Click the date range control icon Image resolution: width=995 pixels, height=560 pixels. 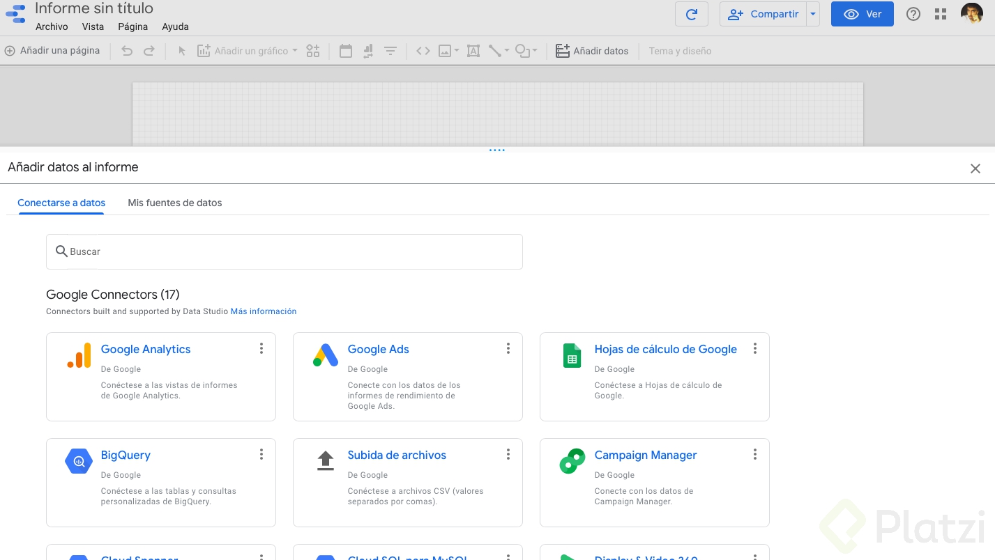pos(345,51)
